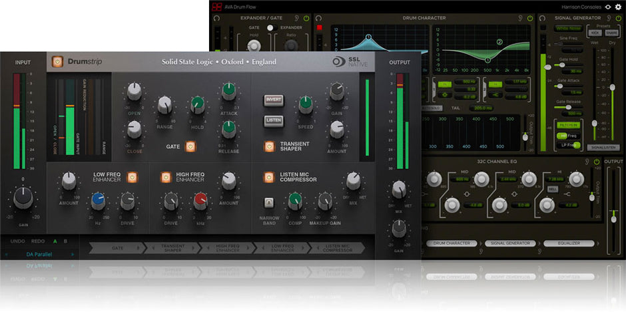Toggle Drum Character power icon

point(530,19)
